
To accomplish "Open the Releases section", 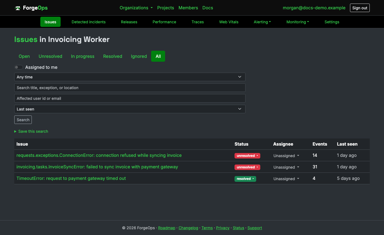I will [x=129, y=22].
